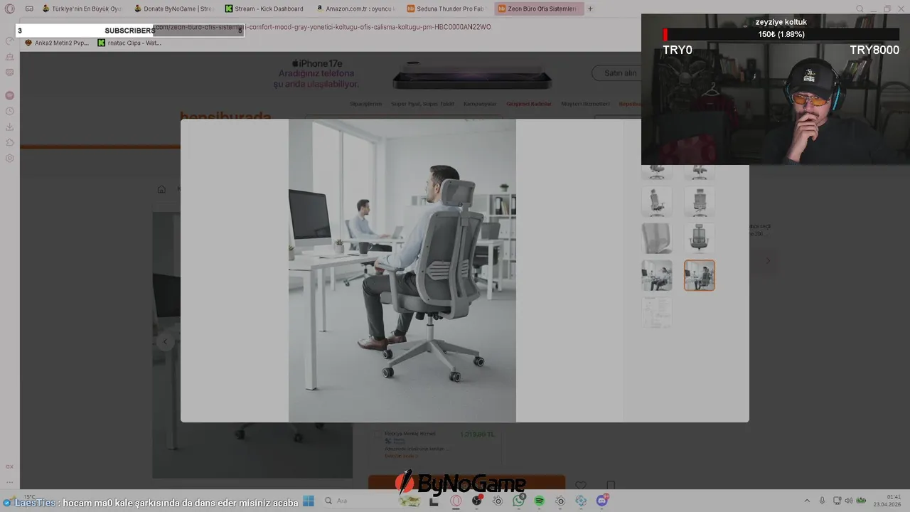Select the specification sheet thumbnail
Viewport: 910px width, 512px height.
tap(656, 312)
